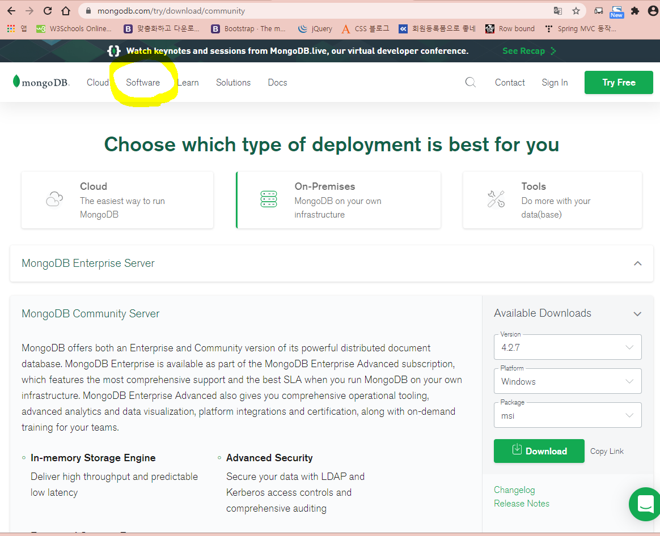Open the Contact link
The height and width of the screenshot is (536, 660).
click(x=510, y=83)
